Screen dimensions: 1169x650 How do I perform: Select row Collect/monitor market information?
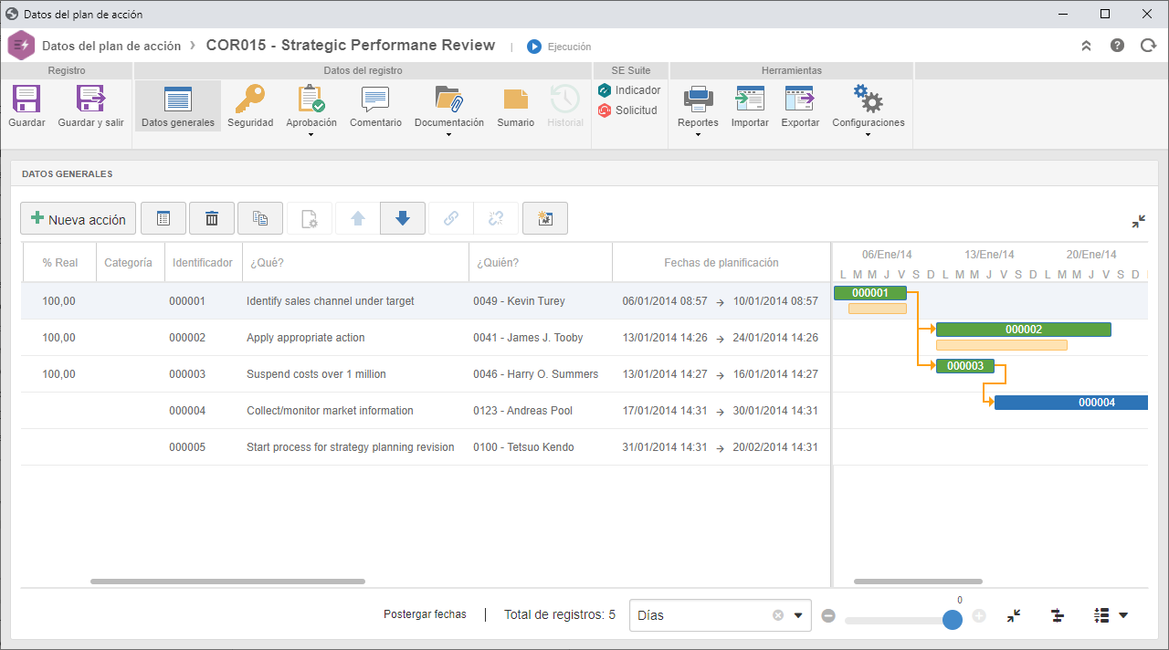tap(426, 411)
